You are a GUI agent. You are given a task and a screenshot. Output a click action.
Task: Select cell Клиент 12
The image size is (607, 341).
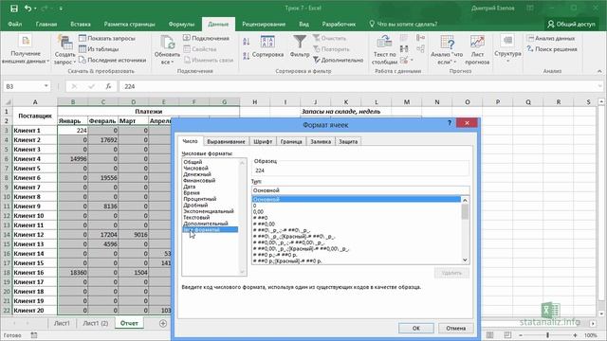(x=35, y=234)
